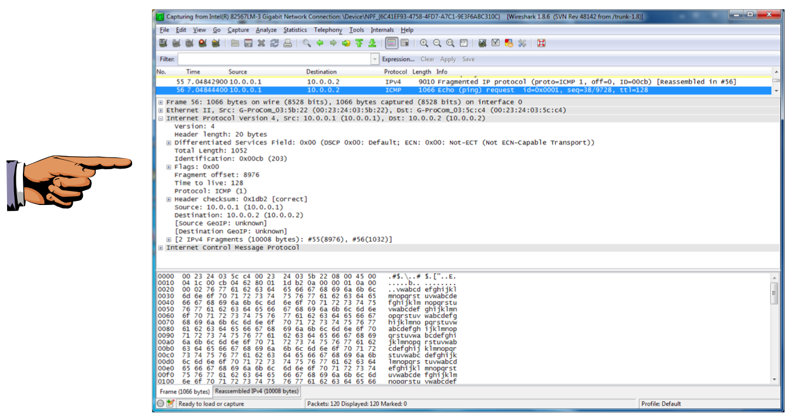Open capture options toolbar icon
791x420 pixels.
tap(176, 43)
